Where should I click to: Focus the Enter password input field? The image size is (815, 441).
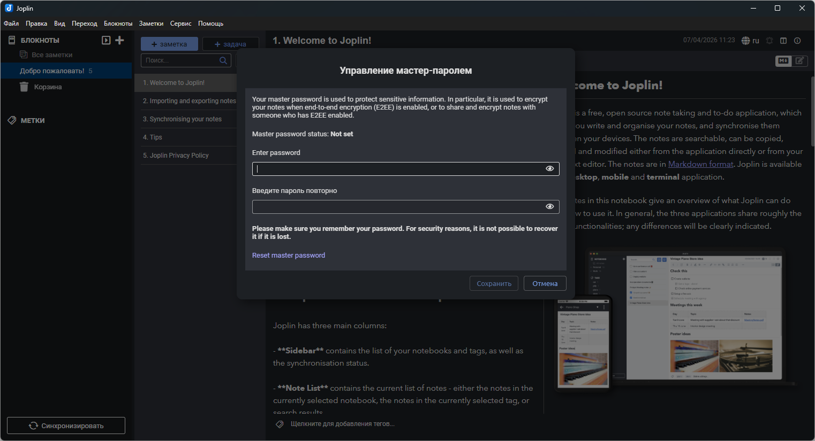[406, 169]
